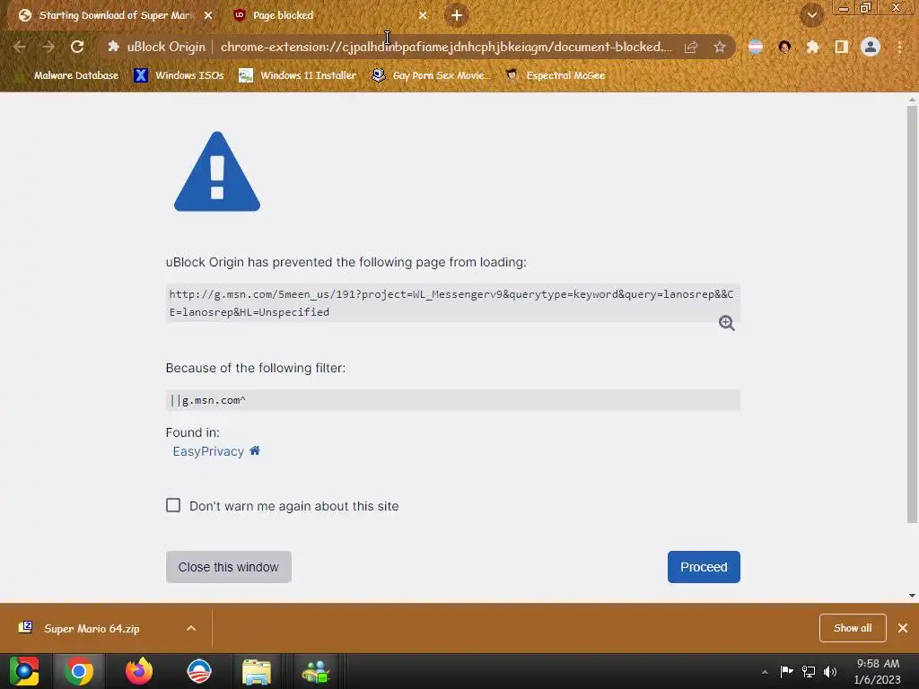
Task: Open Chrome three-dot menu
Action: click(899, 47)
